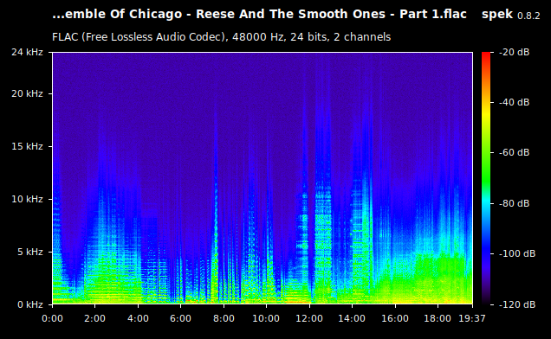The image size is (551, 339).
Task: Click the '24 kHz' frequency axis label
Action: coord(27,52)
